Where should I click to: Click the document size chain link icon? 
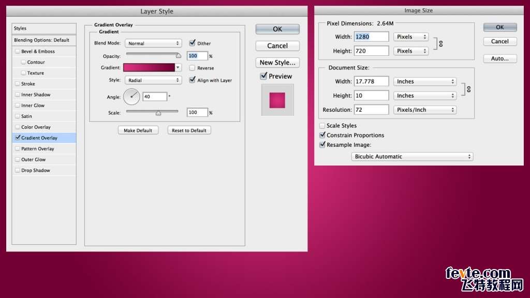[x=468, y=89]
